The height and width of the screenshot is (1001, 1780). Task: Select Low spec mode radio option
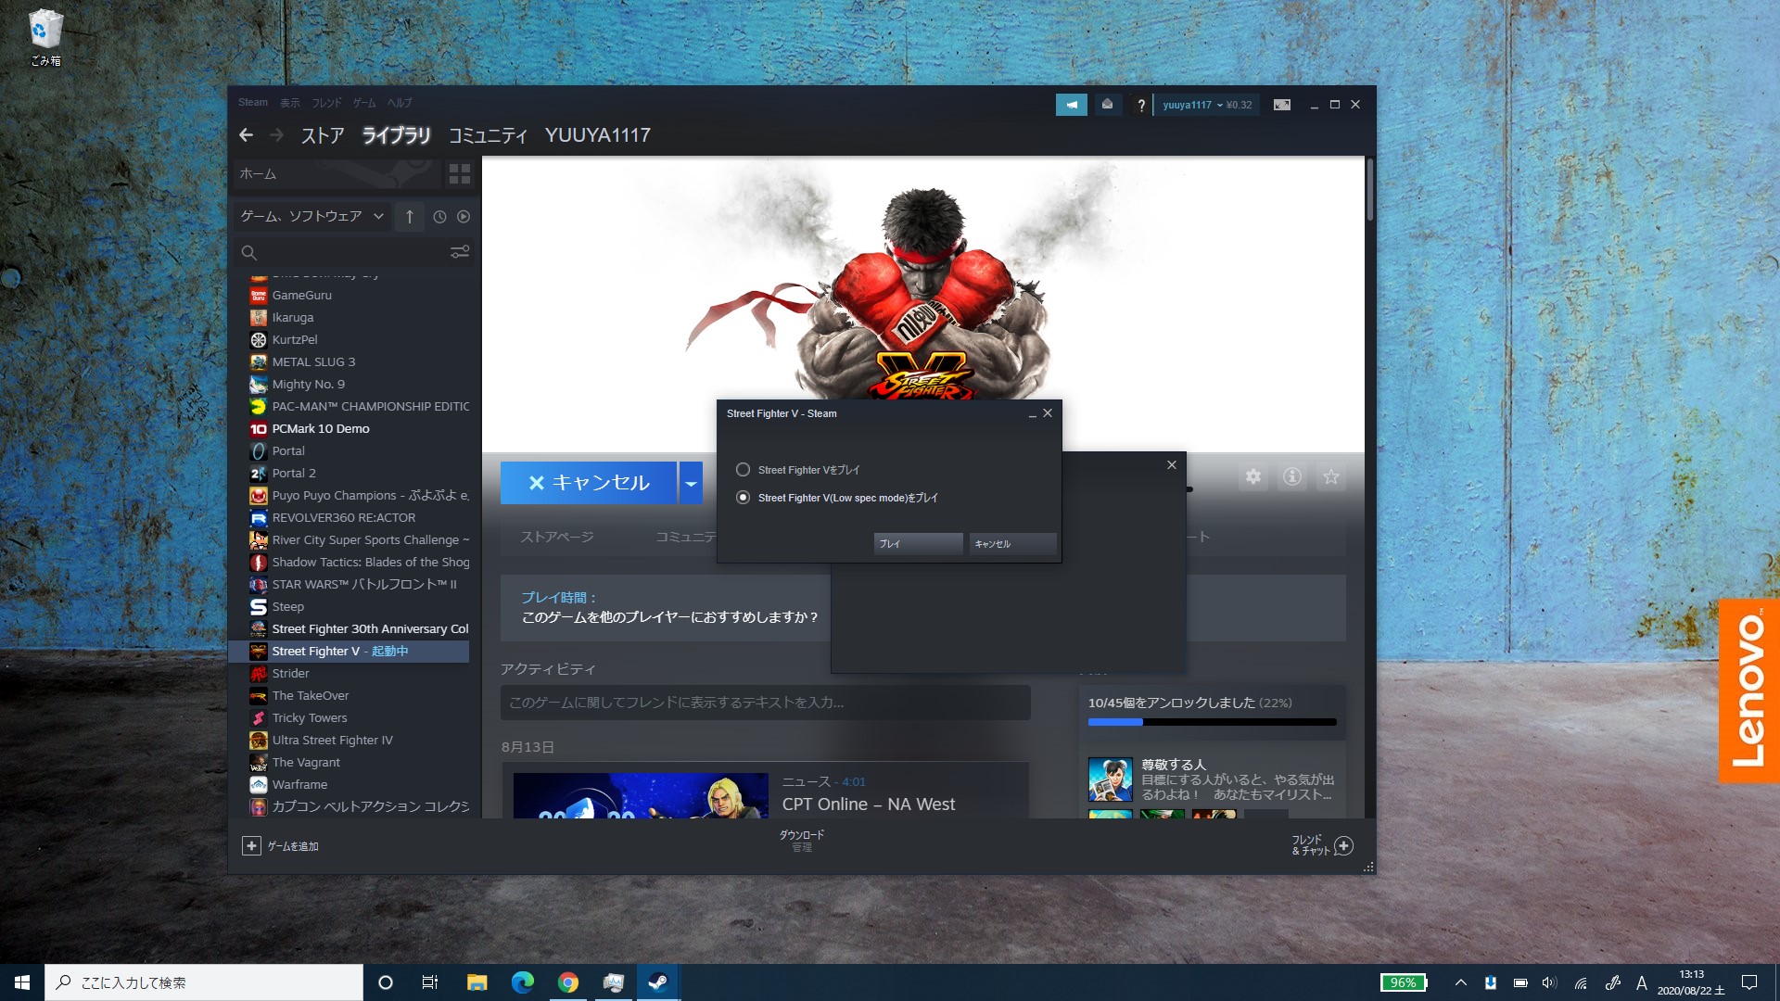pyautogui.click(x=743, y=498)
